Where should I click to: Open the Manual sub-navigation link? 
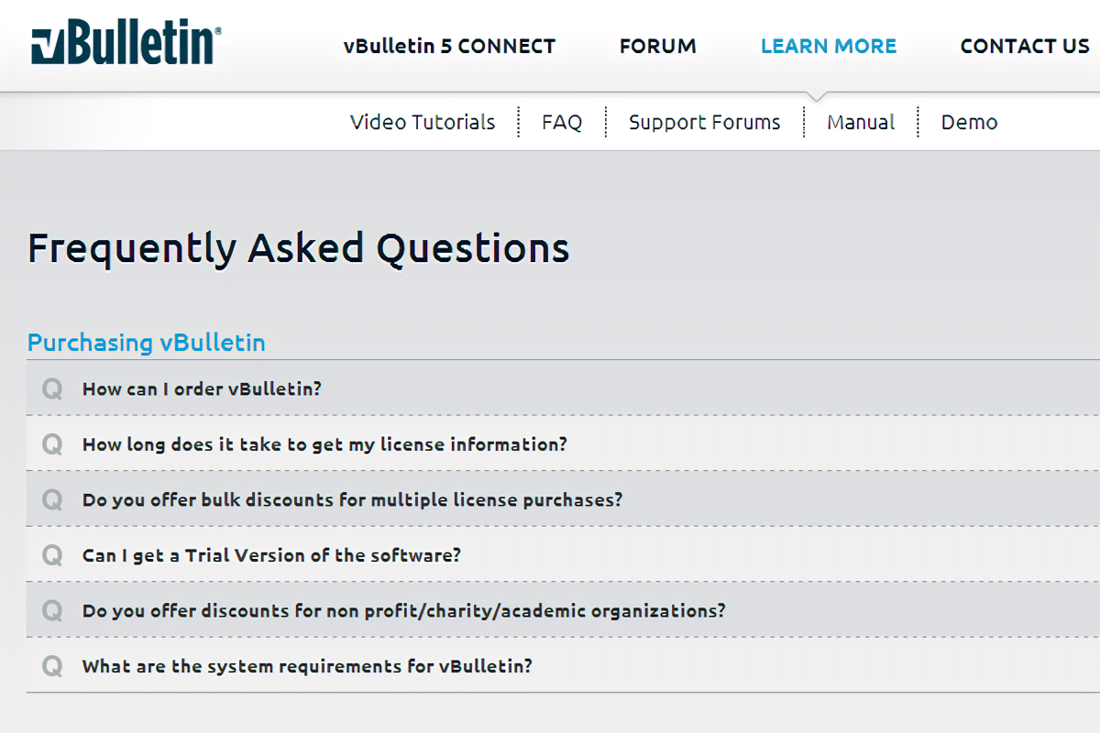(x=861, y=122)
